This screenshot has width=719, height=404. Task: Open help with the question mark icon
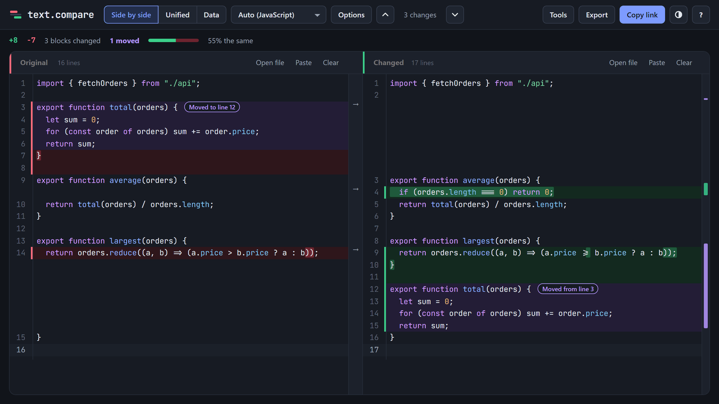click(x=701, y=15)
